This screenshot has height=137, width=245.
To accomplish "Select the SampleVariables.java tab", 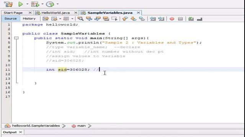I will [x=110, y=13].
